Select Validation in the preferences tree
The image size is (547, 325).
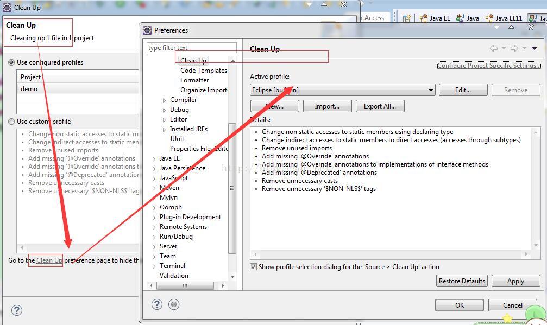[x=174, y=275]
